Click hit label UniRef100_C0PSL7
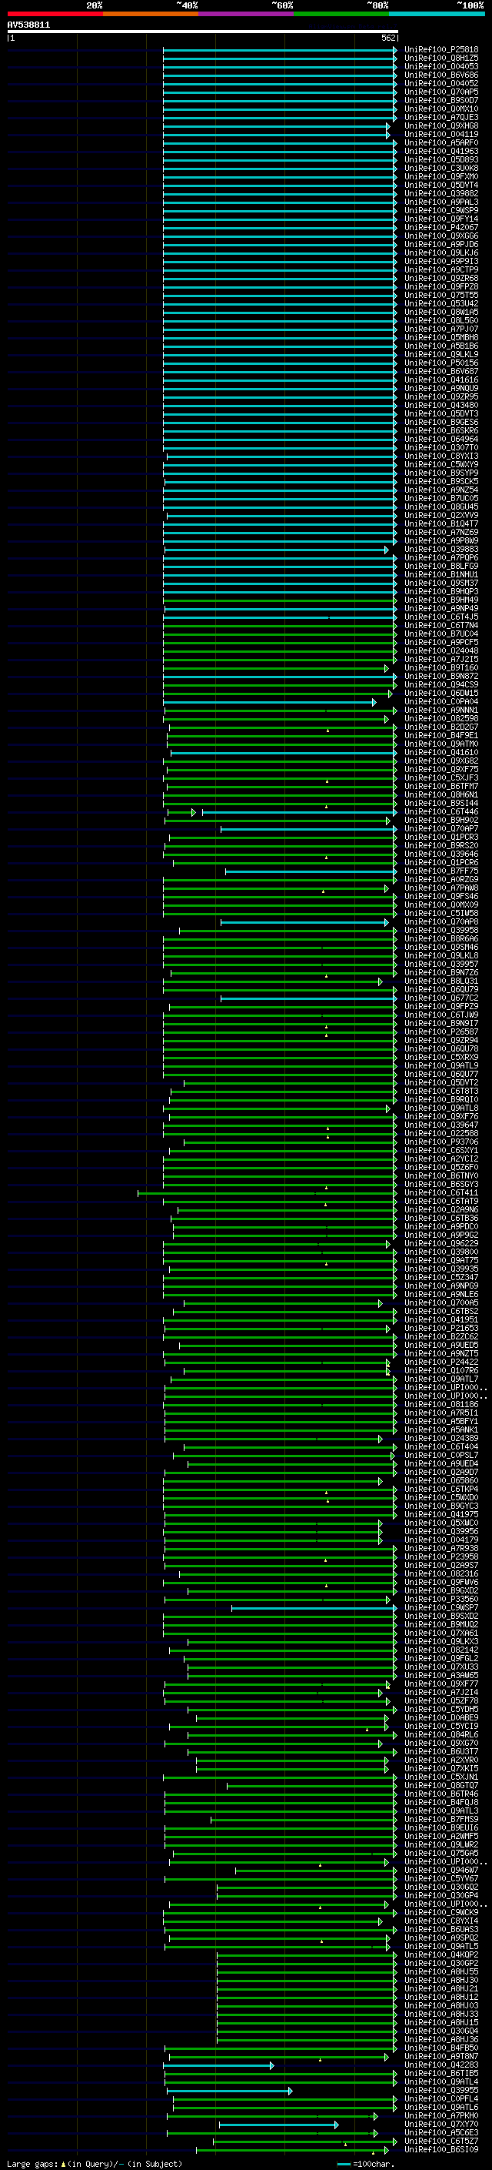 (x=441, y=1455)
